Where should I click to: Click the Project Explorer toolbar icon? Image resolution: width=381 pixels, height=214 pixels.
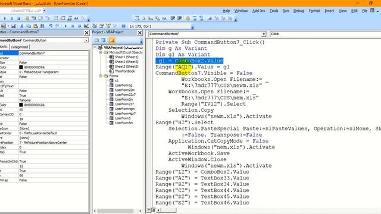pos(95,26)
